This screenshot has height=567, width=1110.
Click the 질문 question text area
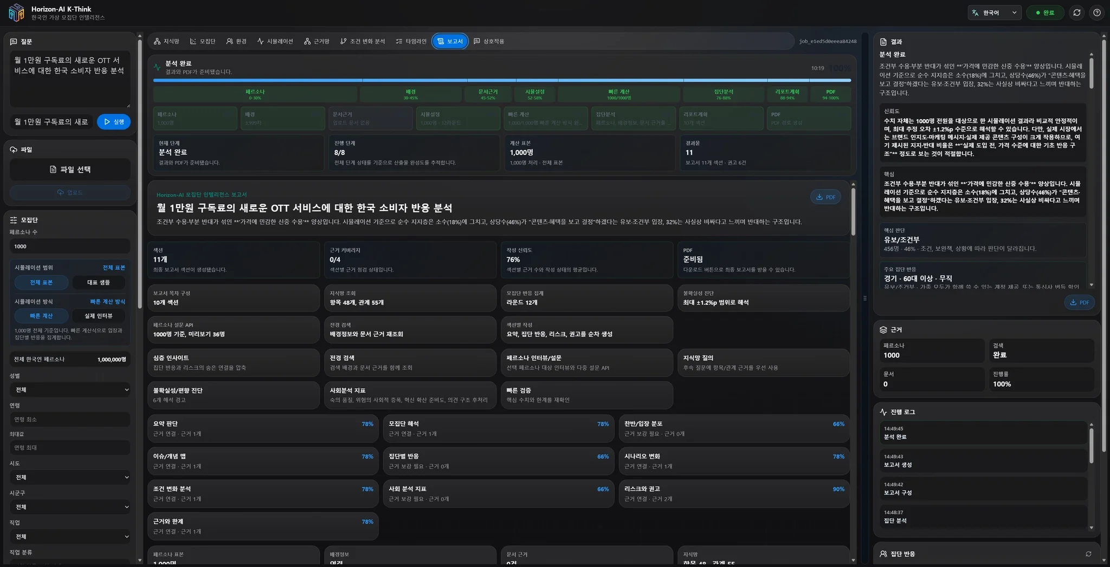[70, 80]
